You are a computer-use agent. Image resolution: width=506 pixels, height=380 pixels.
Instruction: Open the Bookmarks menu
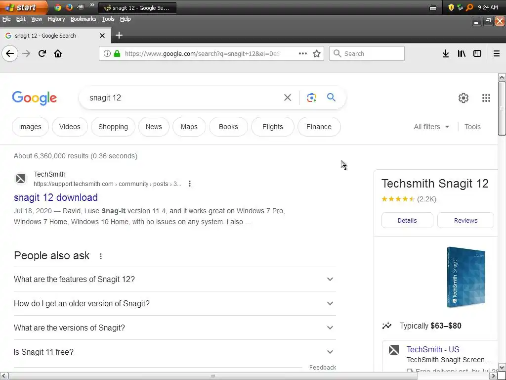pyautogui.click(x=83, y=19)
